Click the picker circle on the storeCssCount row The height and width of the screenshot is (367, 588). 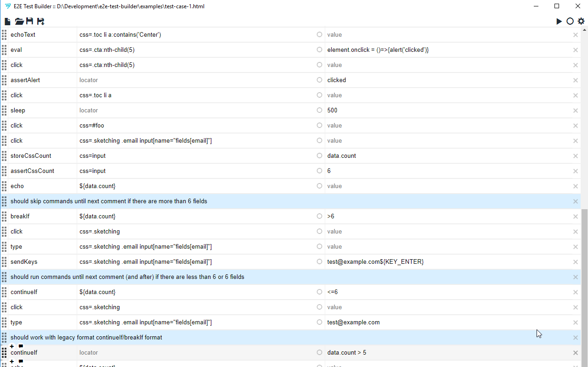tap(319, 156)
